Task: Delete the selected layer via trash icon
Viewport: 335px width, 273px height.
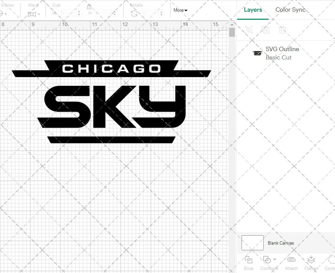Action: [x=282, y=30]
